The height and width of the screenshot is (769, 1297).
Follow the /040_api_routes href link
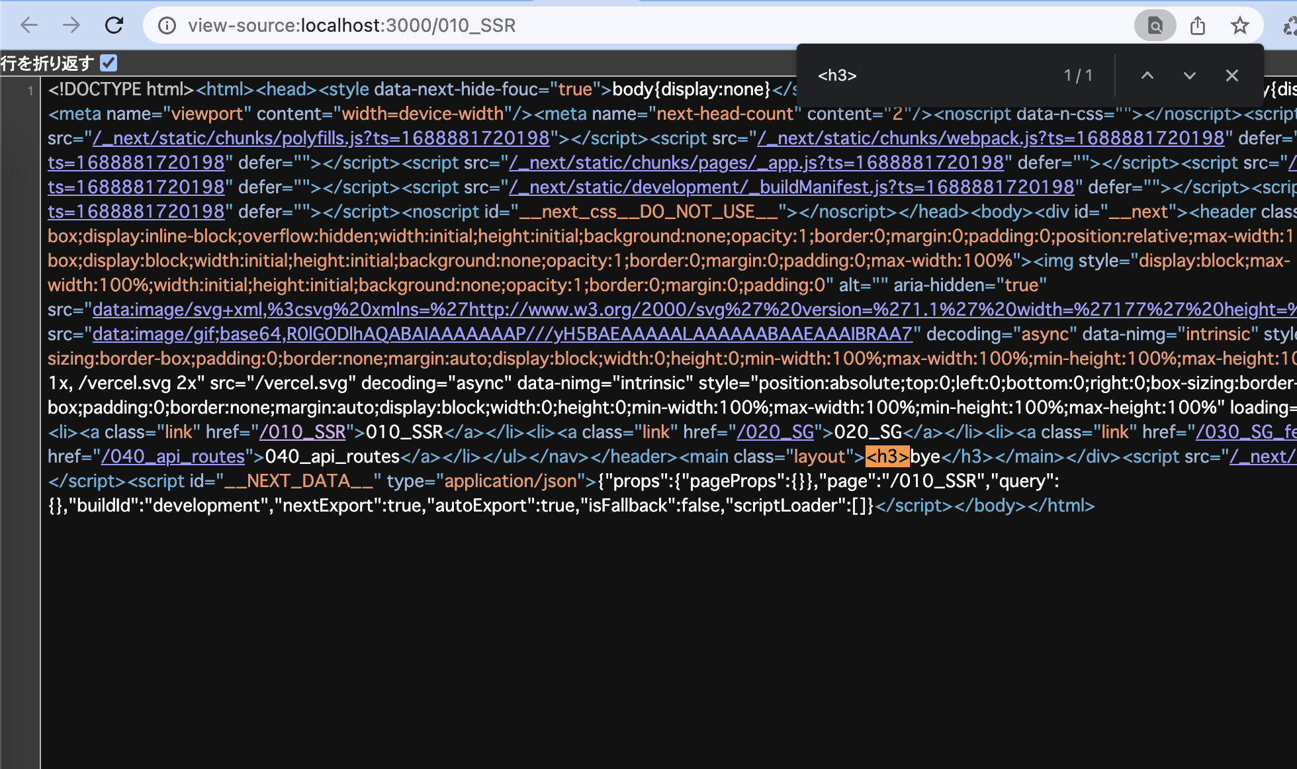[173, 456]
